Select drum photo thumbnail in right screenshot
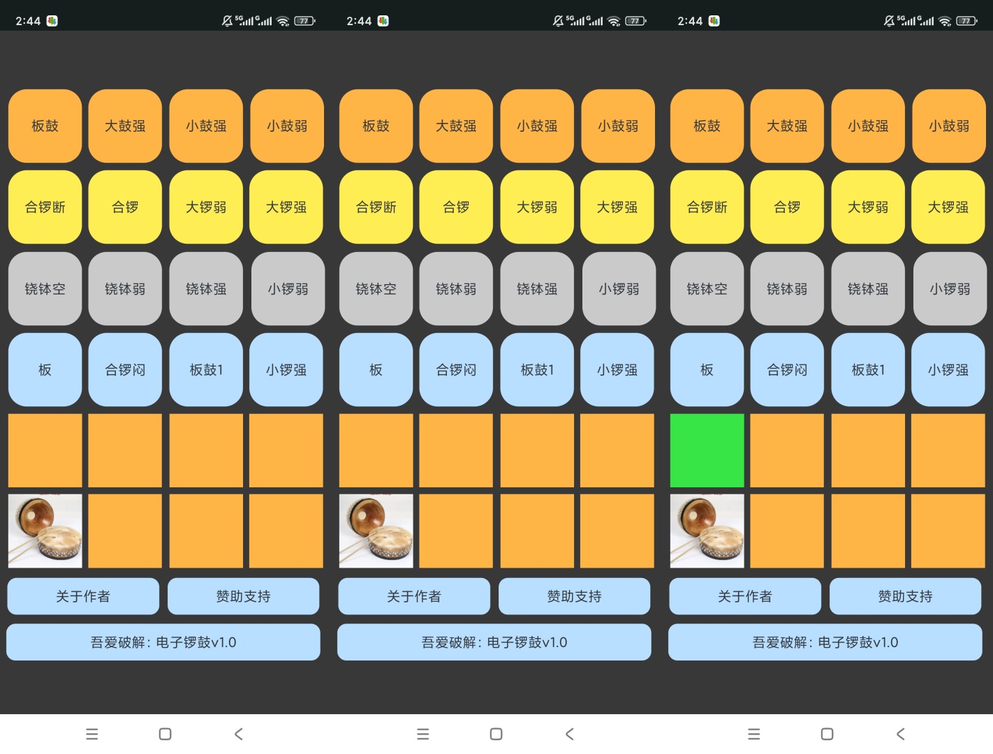 pyautogui.click(x=707, y=531)
